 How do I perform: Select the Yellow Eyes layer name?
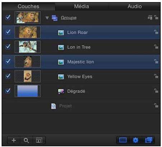click(x=80, y=77)
